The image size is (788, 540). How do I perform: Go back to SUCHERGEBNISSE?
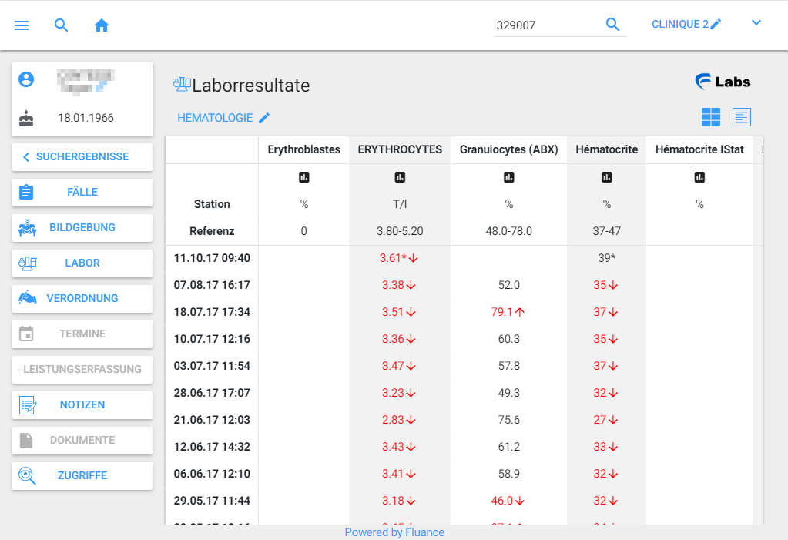(x=82, y=156)
